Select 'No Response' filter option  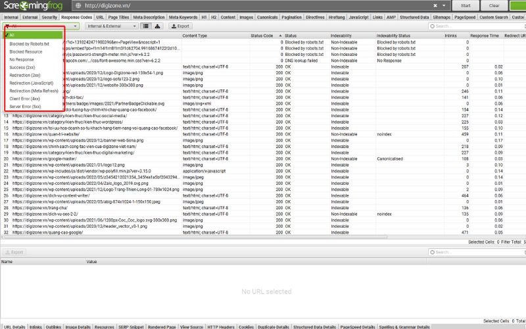[x=22, y=59]
